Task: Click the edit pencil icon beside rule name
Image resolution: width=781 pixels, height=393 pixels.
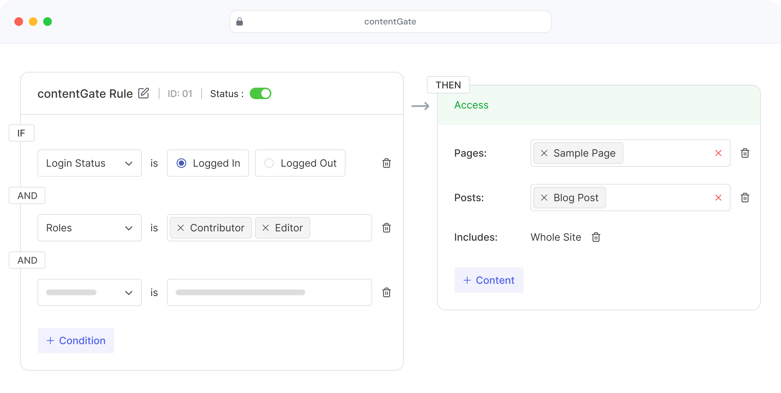Action: (x=144, y=93)
